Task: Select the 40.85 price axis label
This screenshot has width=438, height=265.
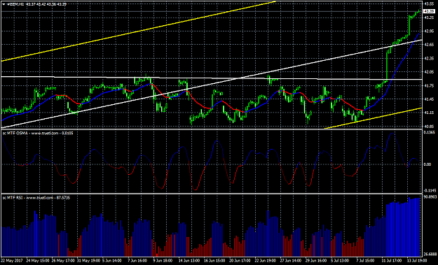Action: tap(428, 127)
